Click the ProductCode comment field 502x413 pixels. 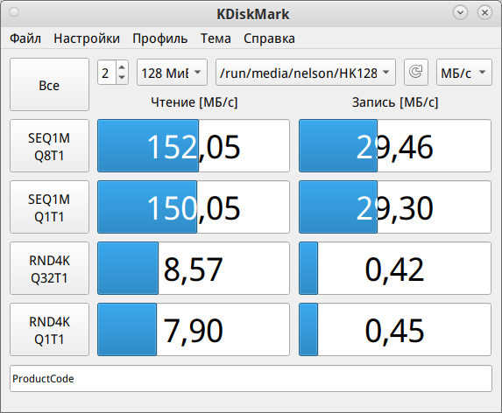[251, 379]
